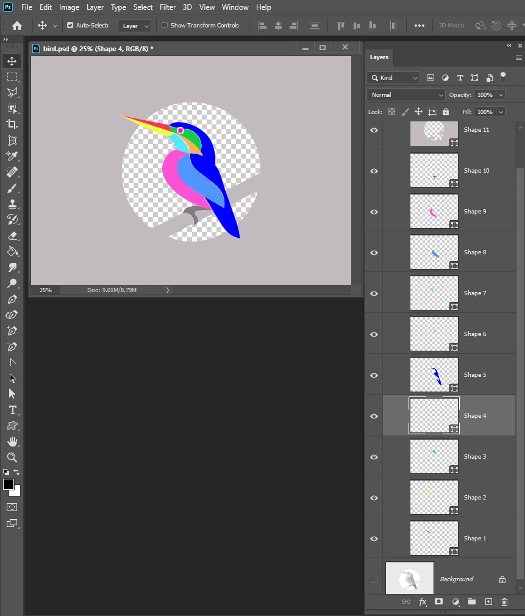Select the Zoom tool
525x616 pixels.
pyautogui.click(x=12, y=457)
